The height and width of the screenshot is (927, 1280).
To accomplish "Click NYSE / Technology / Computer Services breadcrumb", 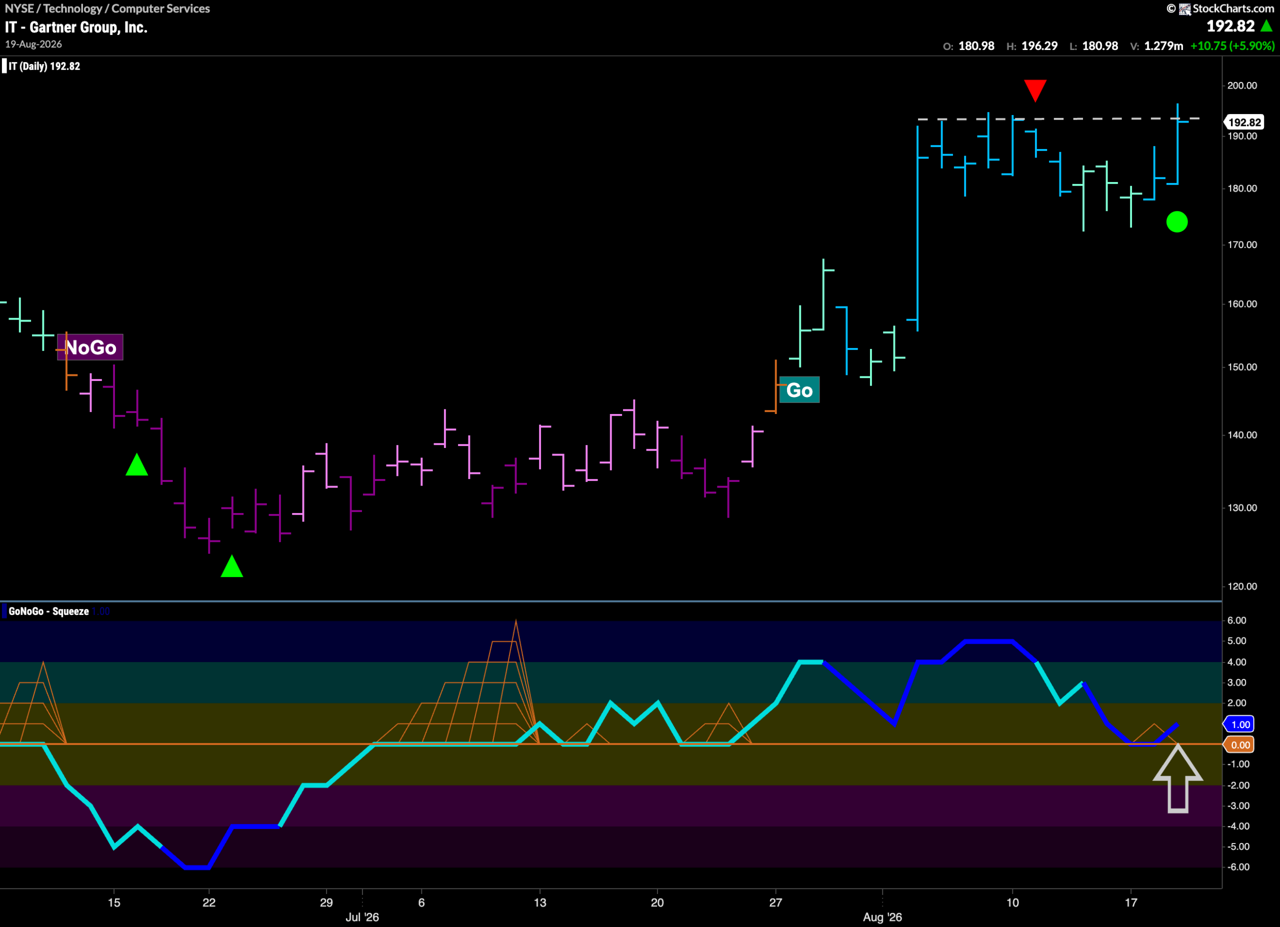I will [107, 8].
